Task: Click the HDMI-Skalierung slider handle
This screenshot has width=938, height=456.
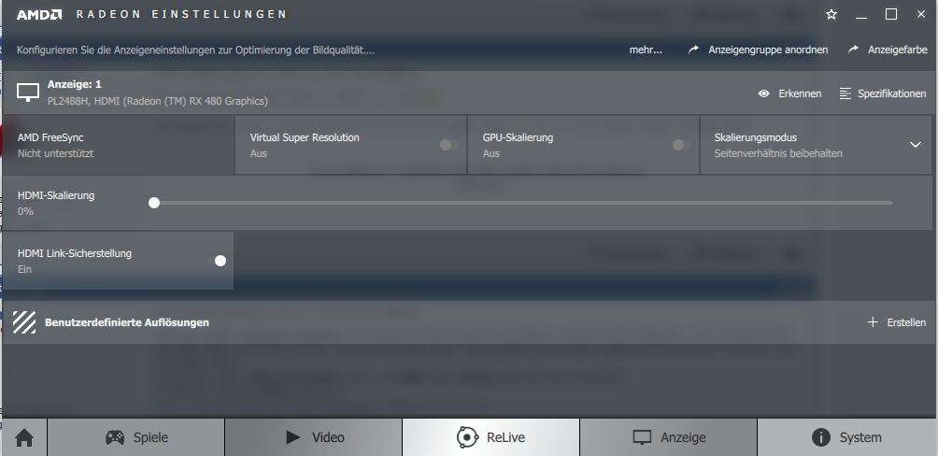Action: click(x=154, y=203)
